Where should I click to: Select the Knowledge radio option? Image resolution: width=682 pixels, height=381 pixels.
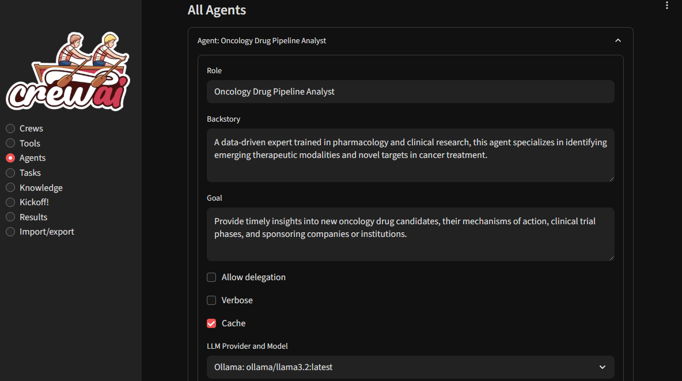10,188
